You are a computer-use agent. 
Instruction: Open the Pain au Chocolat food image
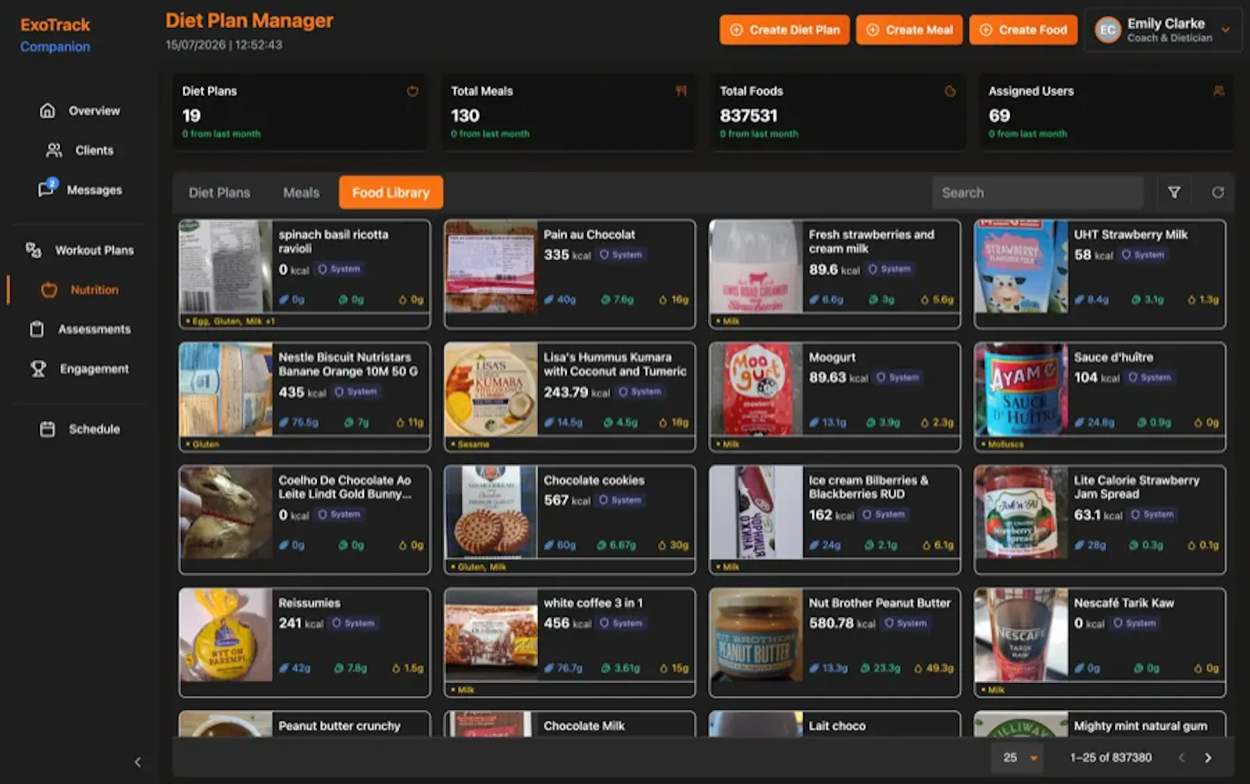491,266
